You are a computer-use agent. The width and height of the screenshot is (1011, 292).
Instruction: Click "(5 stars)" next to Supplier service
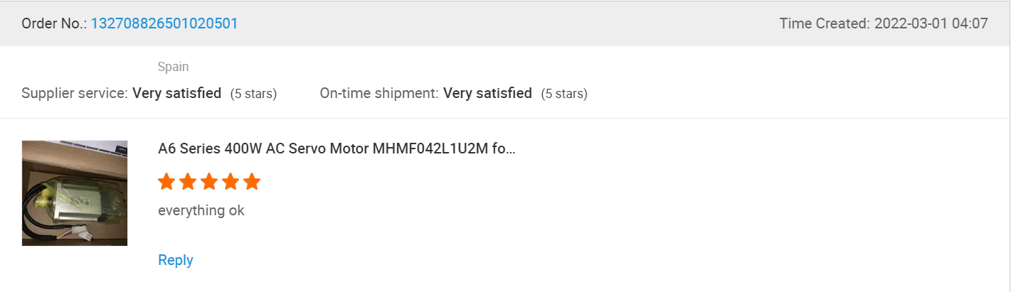tap(253, 94)
